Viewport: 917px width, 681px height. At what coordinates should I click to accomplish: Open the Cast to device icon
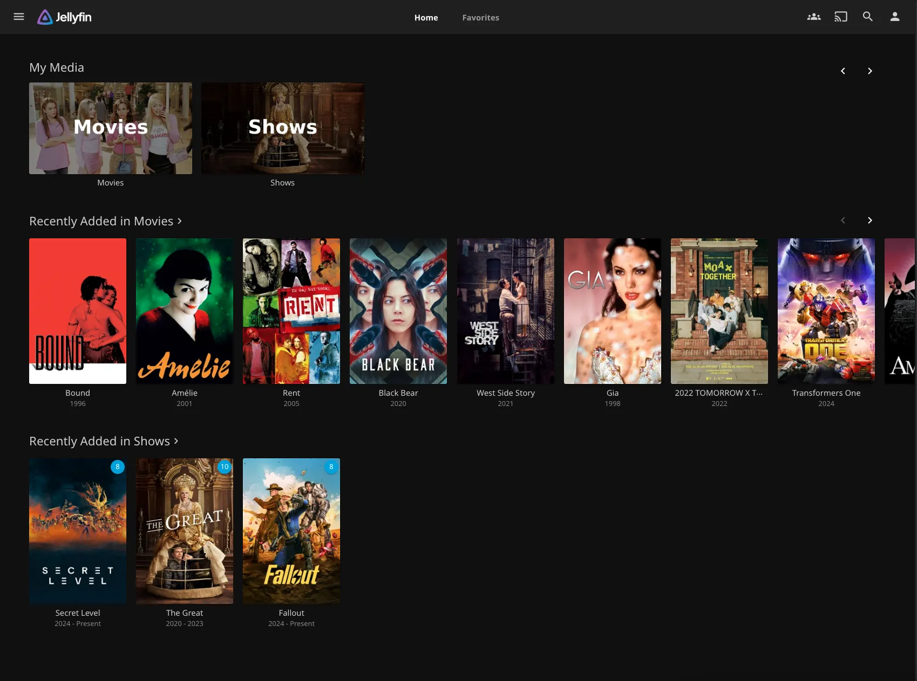tap(841, 17)
